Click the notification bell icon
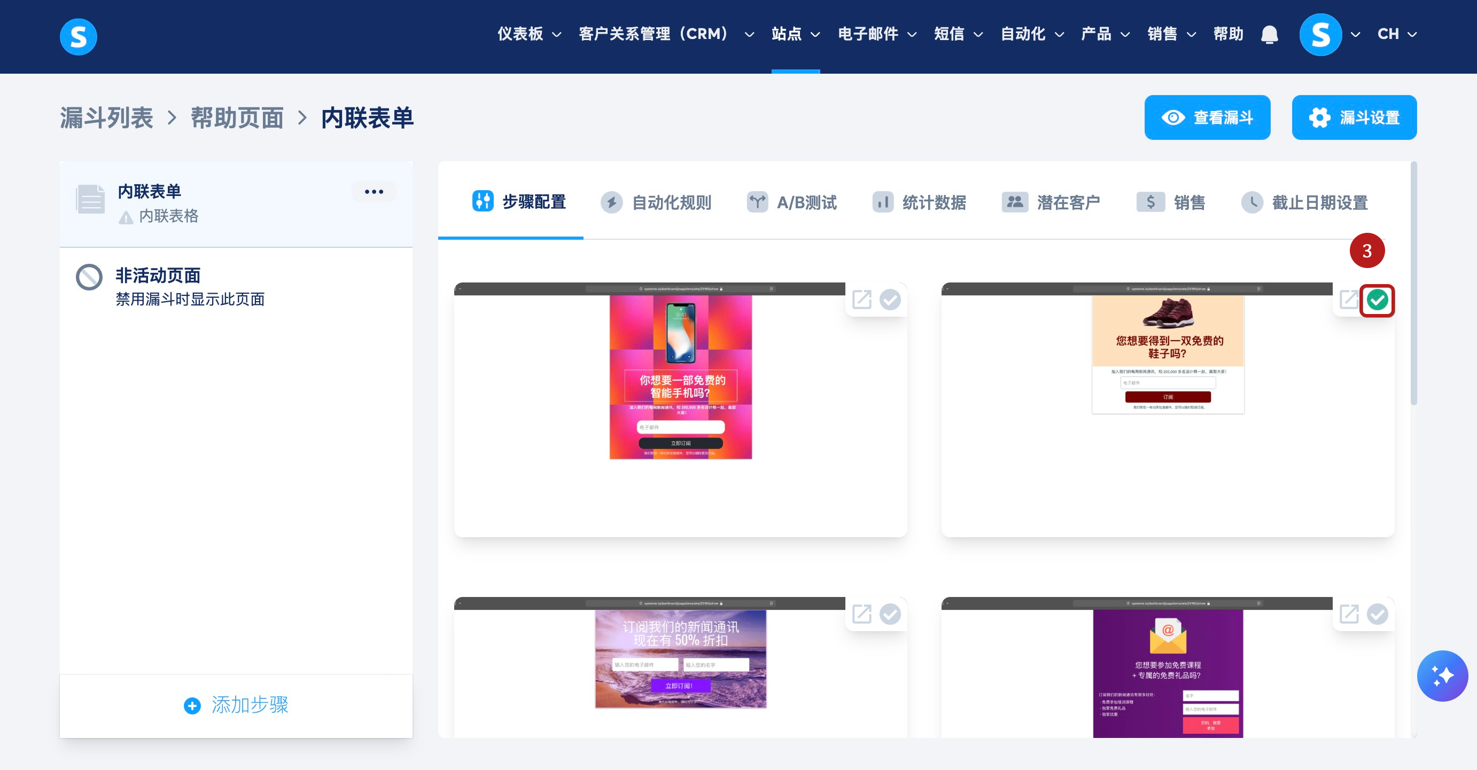Viewport: 1477px width, 770px height. [x=1270, y=35]
